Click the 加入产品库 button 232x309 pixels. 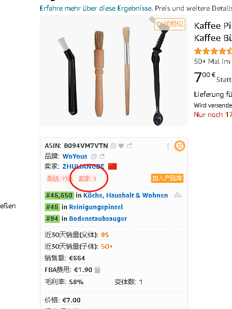tap(167, 178)
